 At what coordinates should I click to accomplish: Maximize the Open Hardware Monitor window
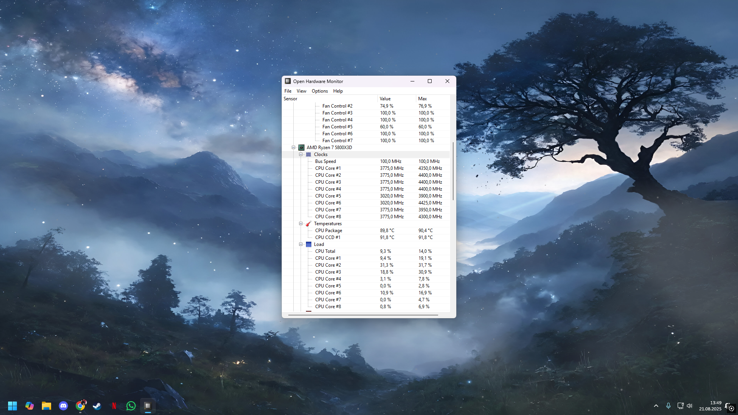pyautogui.click(x=430, y=81)
